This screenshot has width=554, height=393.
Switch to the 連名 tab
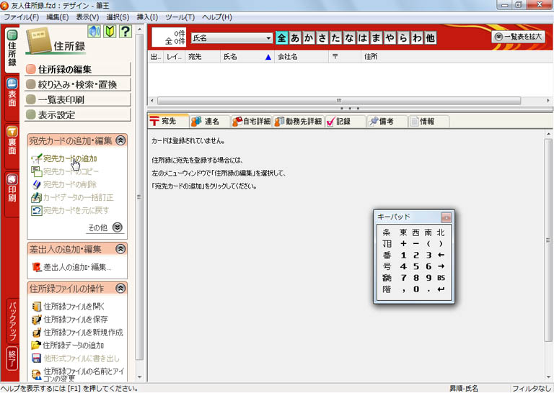[x=210, y=122]
